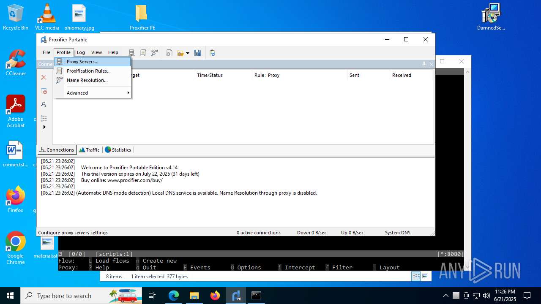The height and width of the screenshot is (304, 541).
Task: Open Microsoft Edge from taskbar
Action: click(x=174, y=296)
